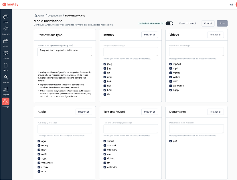
Task: Uncheck the mp3 audio checkbox
Action: pyautogui.click(x=39, y=154)
